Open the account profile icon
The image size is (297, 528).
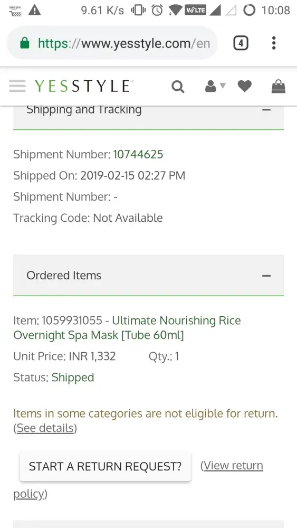pyautogui.click(x=210, y=86)
